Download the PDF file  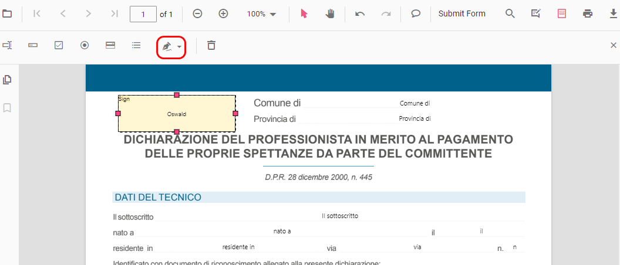click(x=614, y=14)
